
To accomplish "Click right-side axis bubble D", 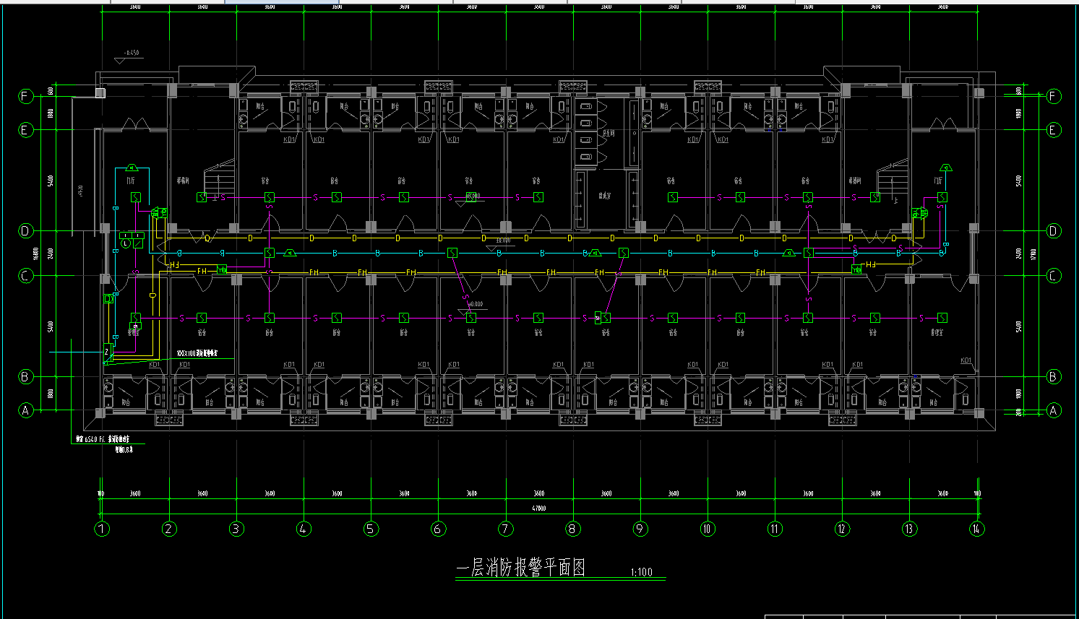I will [x=1054, y=231].
